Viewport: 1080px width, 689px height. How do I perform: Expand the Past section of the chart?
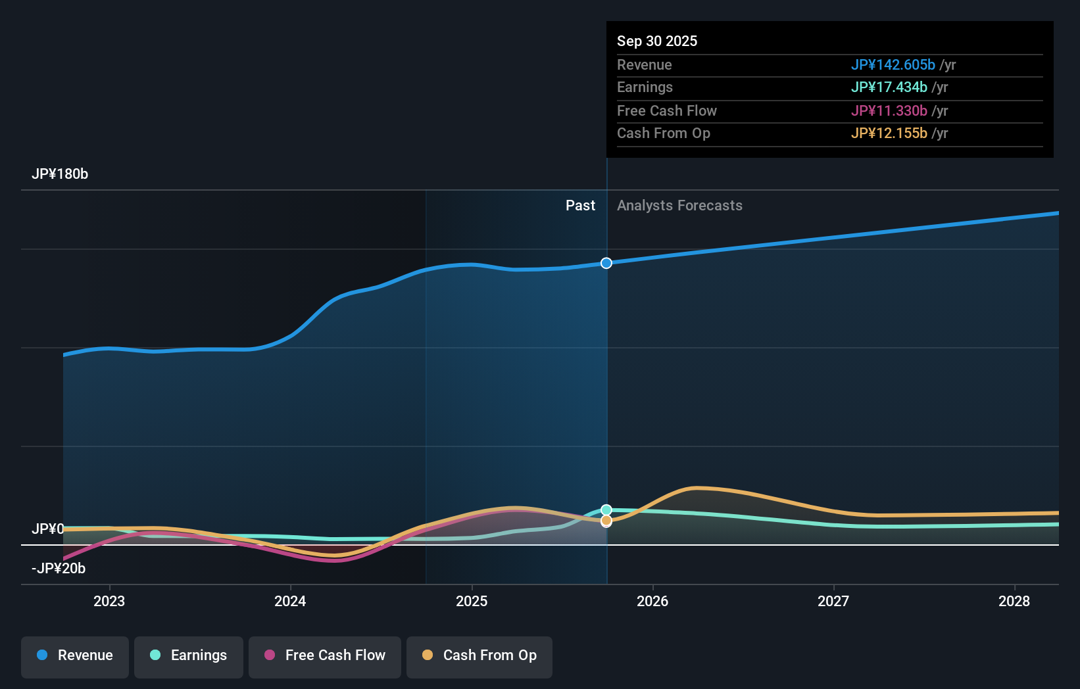click(x=579, y=205)
